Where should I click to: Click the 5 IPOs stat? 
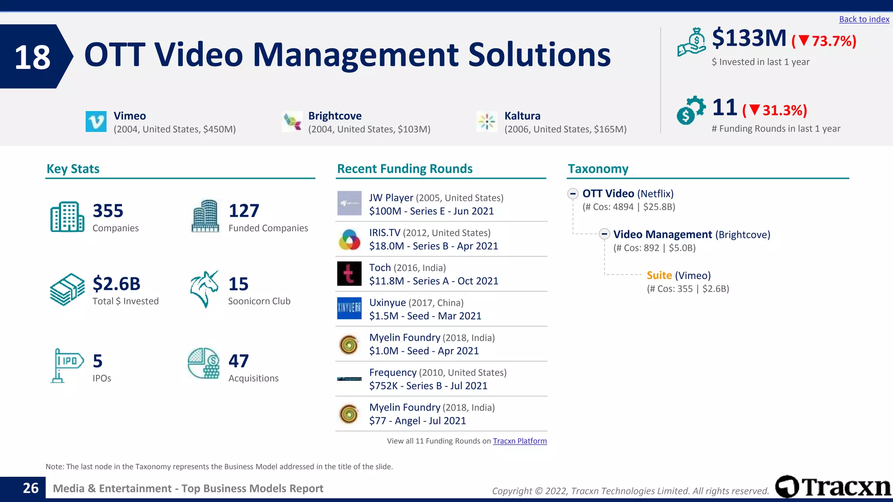pyautogui.click(x=102, y=368)
